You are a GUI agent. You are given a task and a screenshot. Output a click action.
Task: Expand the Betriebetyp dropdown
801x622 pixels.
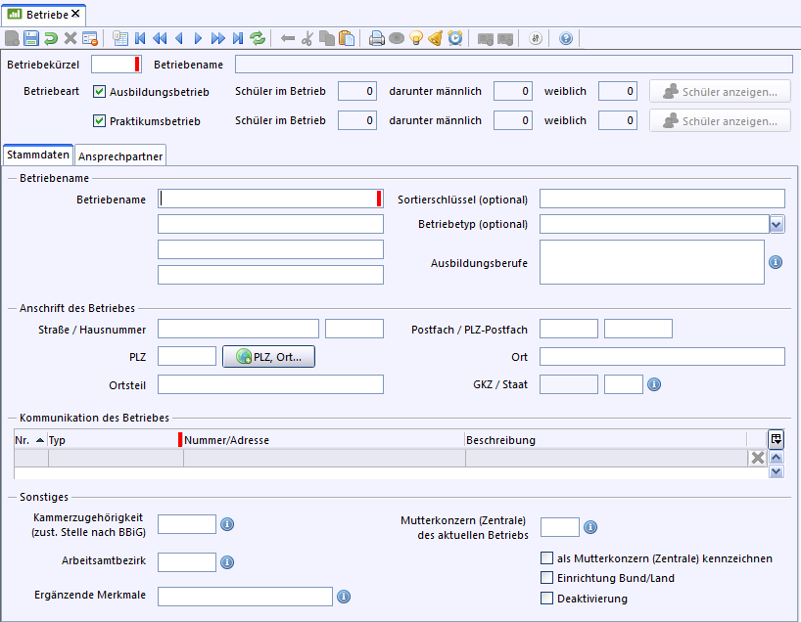pos(777,224)
